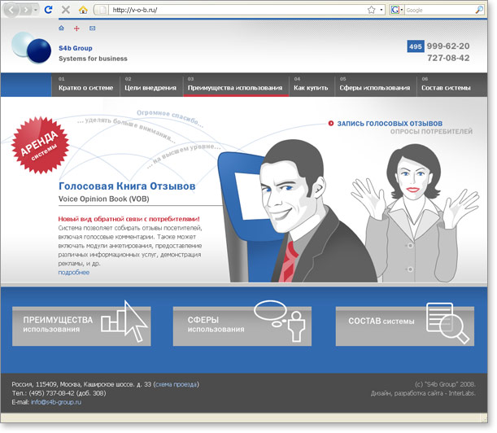497x433 pixels.
Task: Click the 'подробнее' link
Action: coord(74,272)
